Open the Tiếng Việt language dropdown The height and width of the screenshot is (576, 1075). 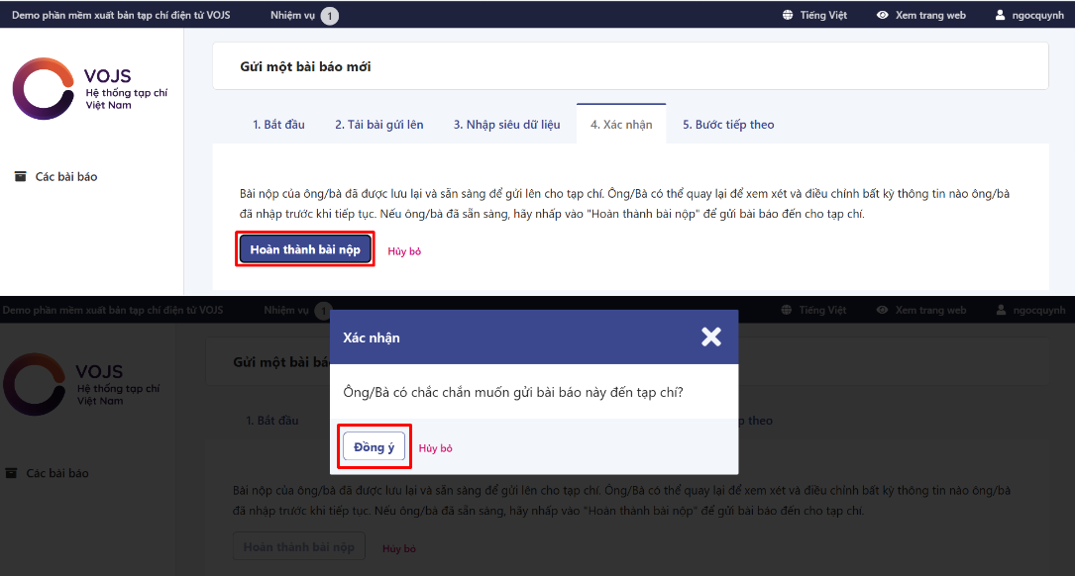pos(822,16)
